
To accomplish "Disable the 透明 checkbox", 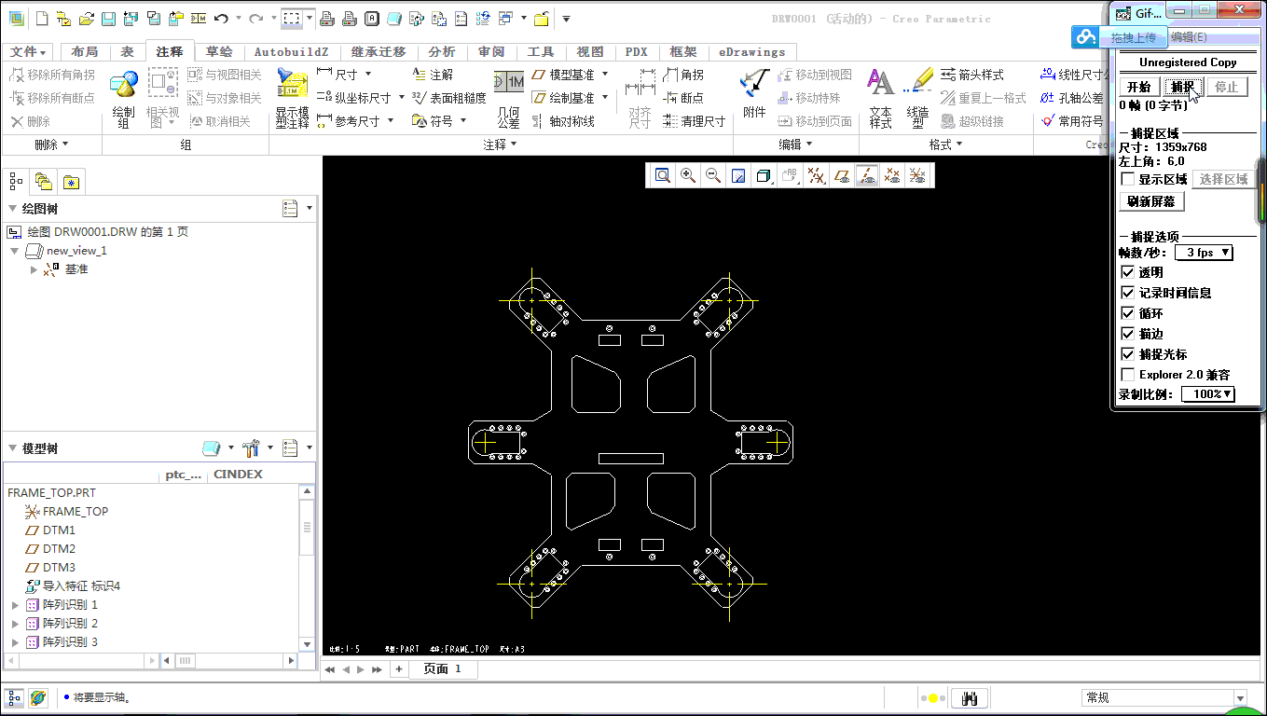I will coord(1128,271).
